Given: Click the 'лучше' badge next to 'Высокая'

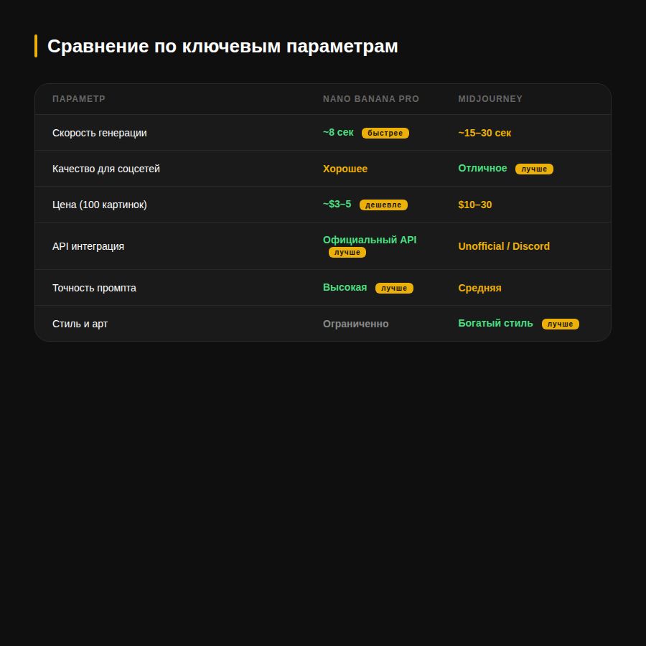Looking at the screenshot, I should click(x=394, y=288).
